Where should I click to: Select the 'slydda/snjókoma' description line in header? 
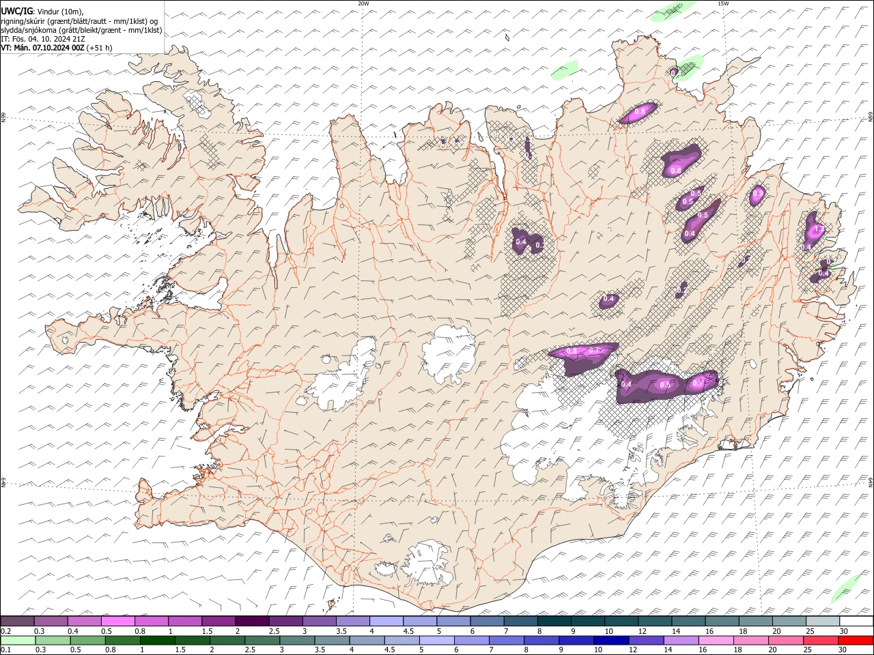(x=81, y=30)
